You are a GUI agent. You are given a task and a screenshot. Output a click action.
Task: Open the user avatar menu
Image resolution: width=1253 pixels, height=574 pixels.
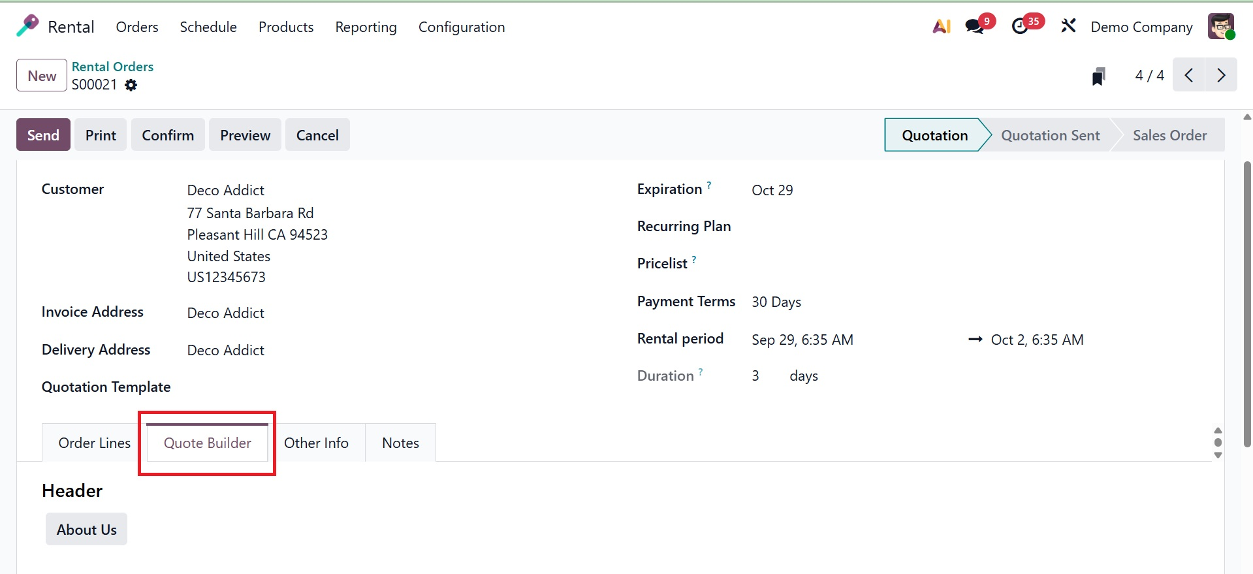point(1221,27)
